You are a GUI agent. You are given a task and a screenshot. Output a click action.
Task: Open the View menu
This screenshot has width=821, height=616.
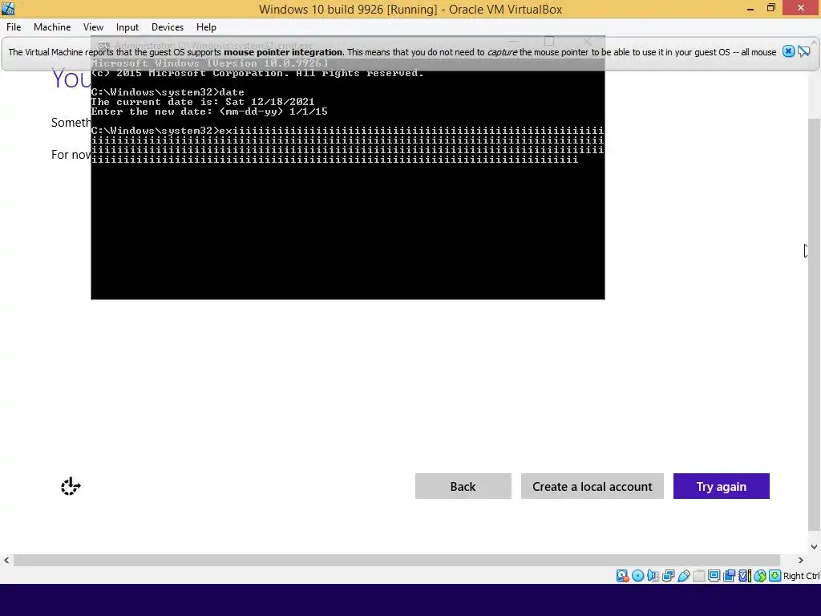point(93,27)
